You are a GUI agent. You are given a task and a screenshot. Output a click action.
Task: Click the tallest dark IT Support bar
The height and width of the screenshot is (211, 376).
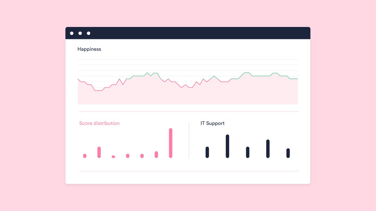pyautogui.click(x=227, y=146)
